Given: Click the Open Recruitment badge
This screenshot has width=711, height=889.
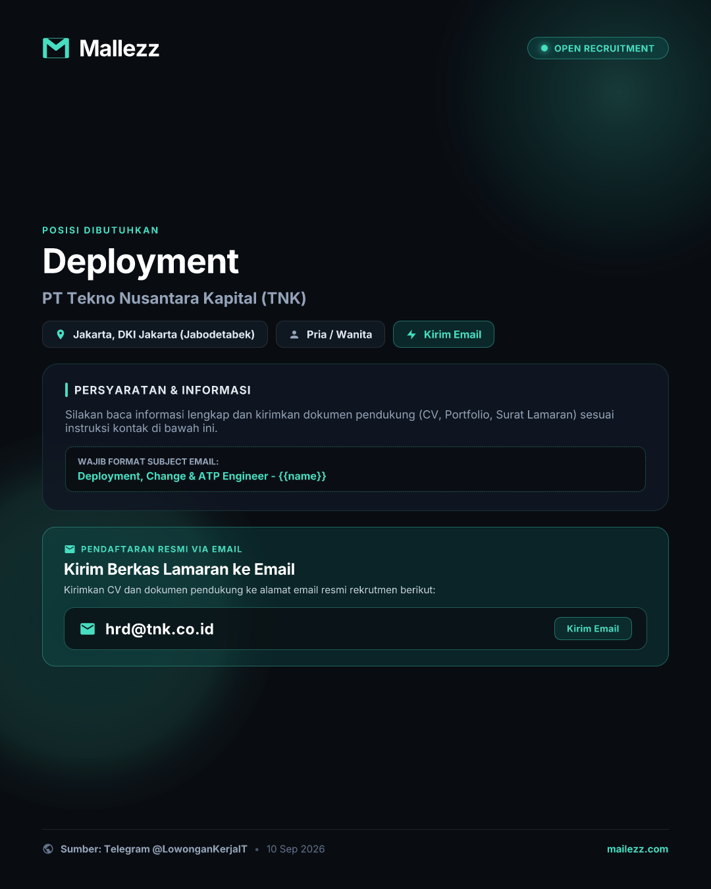Looking at the screenshot, I should pyautogui.click(x=598, y=48).
